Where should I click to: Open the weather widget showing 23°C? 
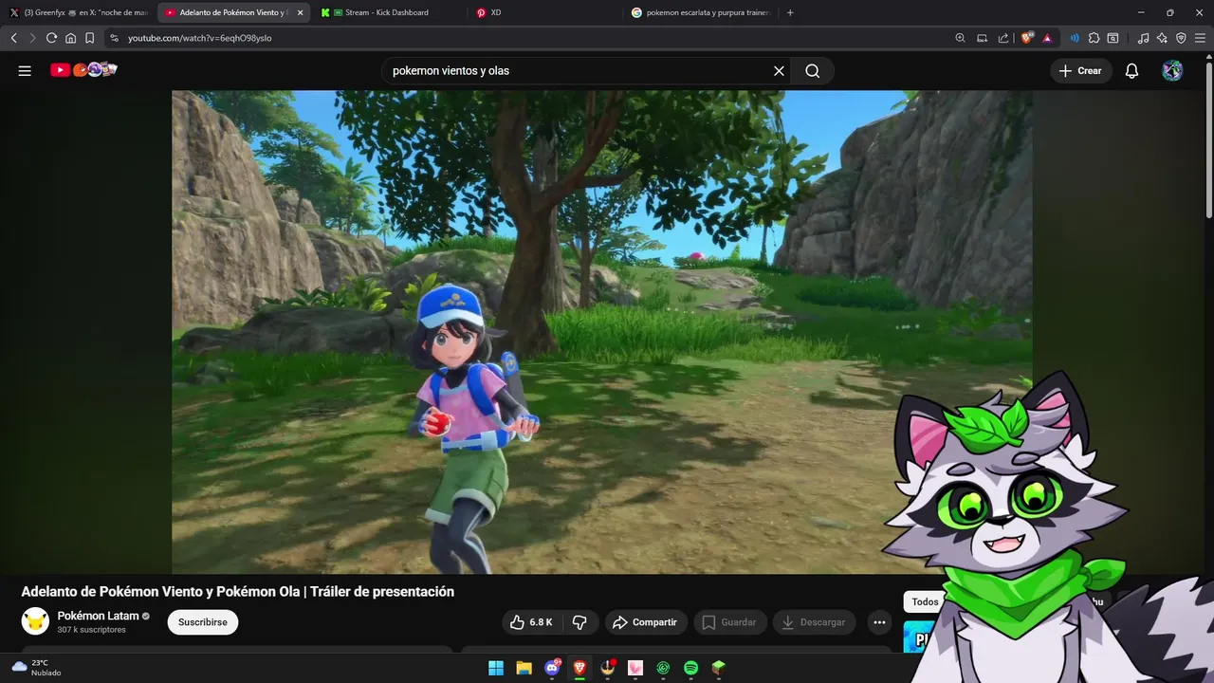(36, 668)
